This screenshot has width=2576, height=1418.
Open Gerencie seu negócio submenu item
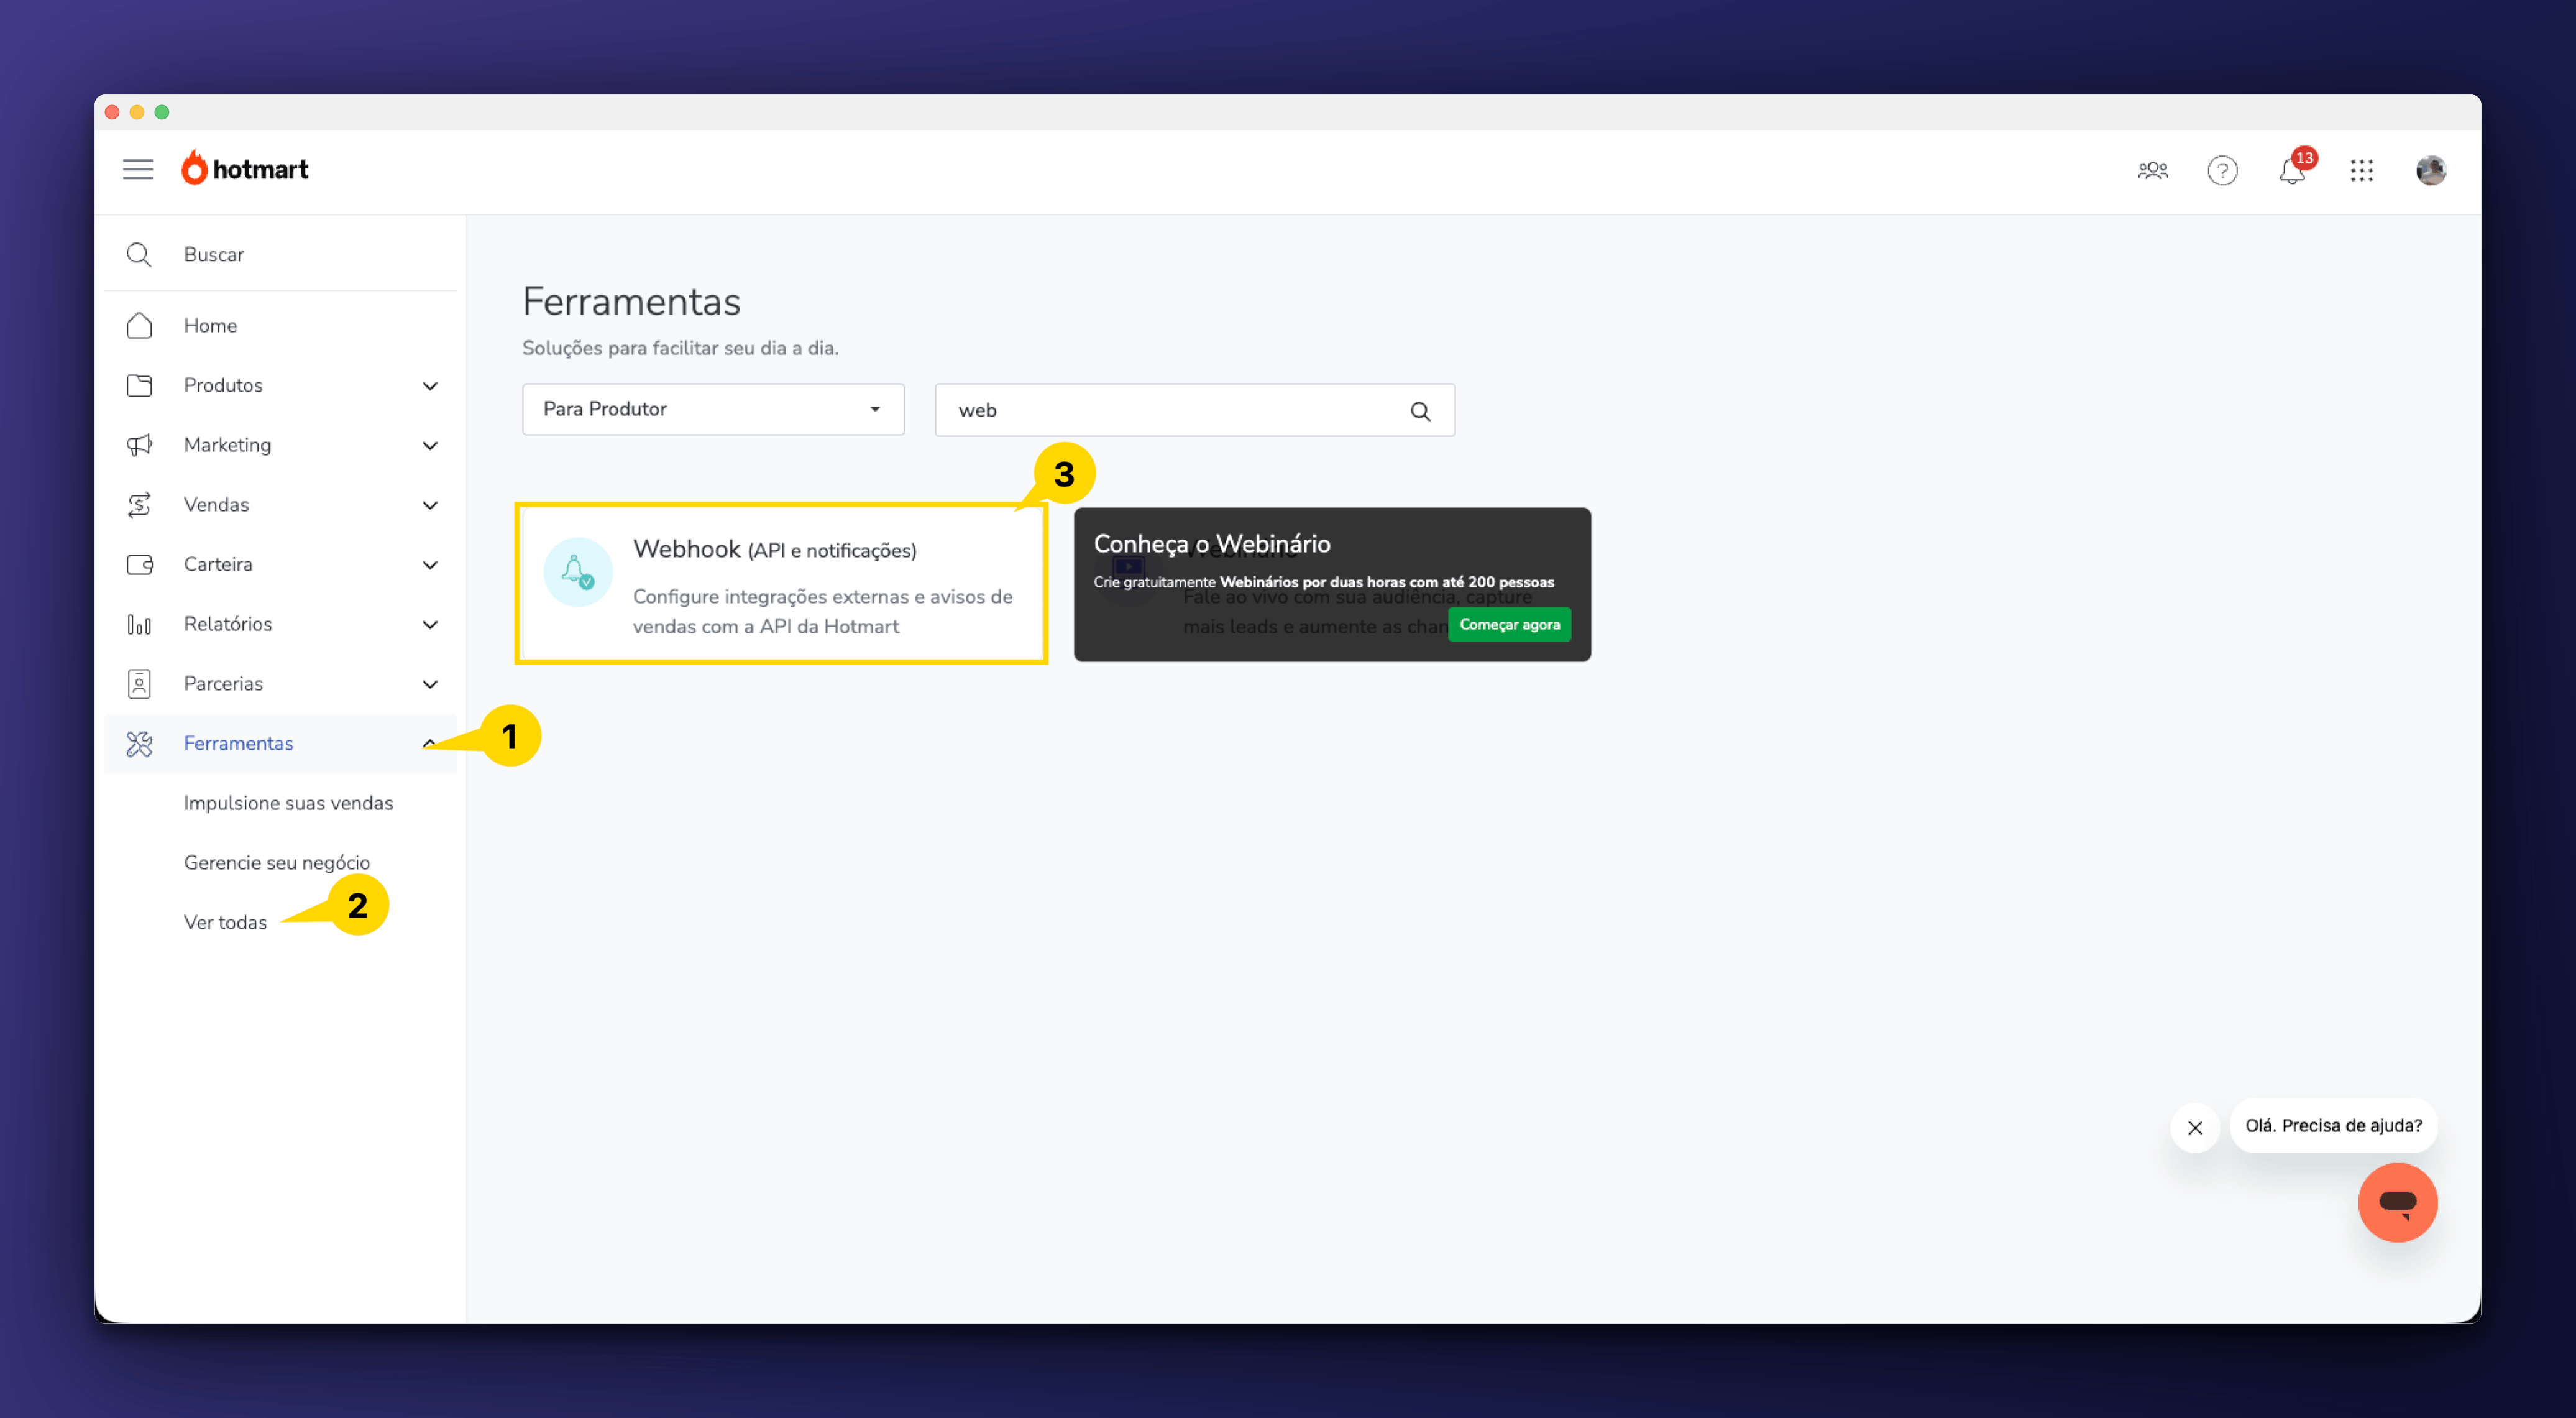pos(277,863)
